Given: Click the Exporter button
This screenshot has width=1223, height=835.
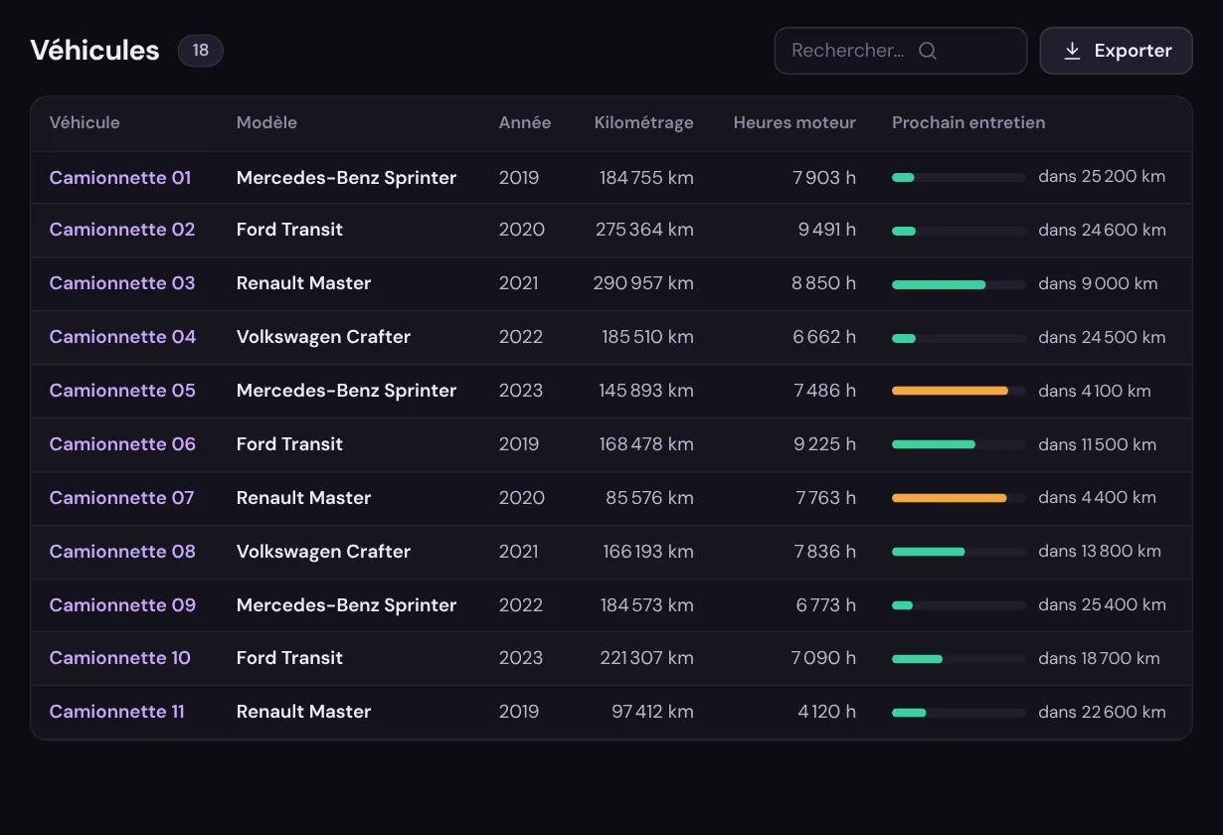Looking at the screenshot, I should (x=1116, y=51).
